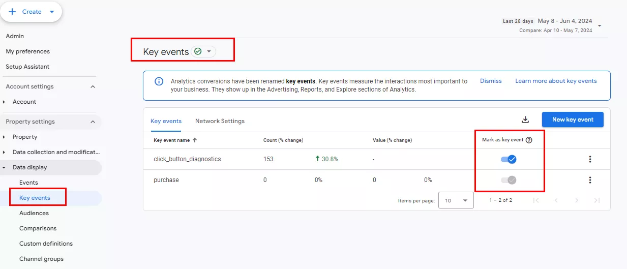Open the three-dot menu for purchase row
The width and height of the screenshot is (627, 269).
click(590, 180)
